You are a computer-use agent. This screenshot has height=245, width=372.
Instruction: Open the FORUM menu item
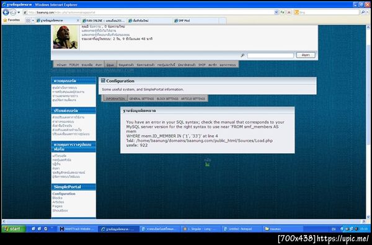click(74, 65)
